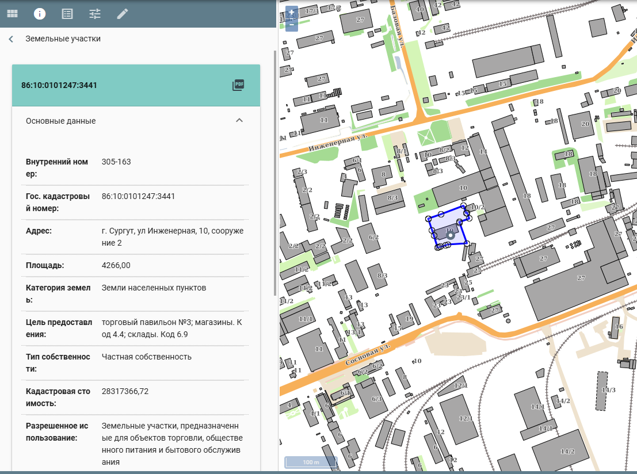Click dashed-outline building 14/3 on map
Viewport: 637px width, 474px height.
point(602,390)
